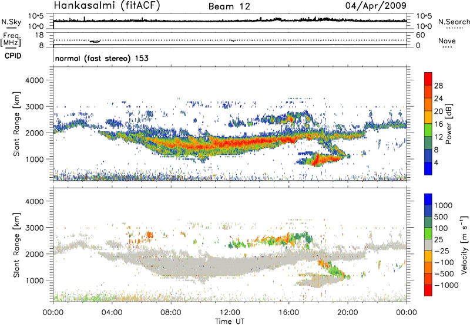Screen dimensions: 470x325
Task: Click the grey -25 to 25 velocity colorbar segment
Action: click(x=428, y=245)
